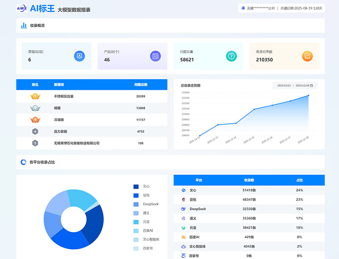Click the blue 蒸馏词 card icon
339x259 pixels.
tap(79, 56)
